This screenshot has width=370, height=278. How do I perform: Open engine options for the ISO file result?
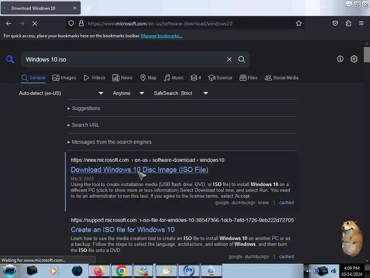(x=274, y=257)
